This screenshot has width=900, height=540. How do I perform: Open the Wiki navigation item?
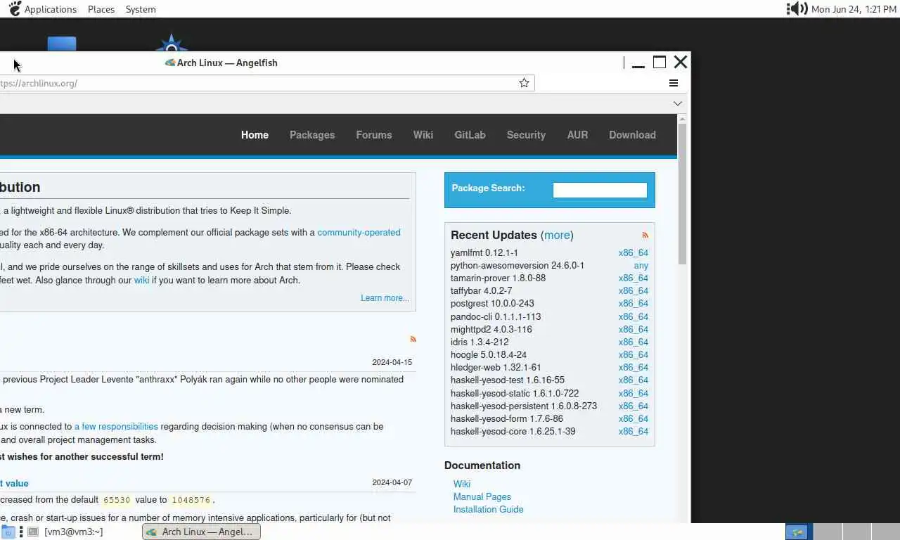tap(423, 135)
